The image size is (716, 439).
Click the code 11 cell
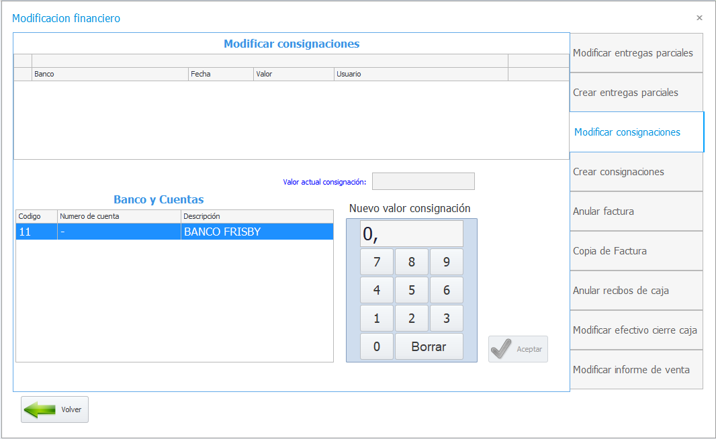tap(36, 232)
